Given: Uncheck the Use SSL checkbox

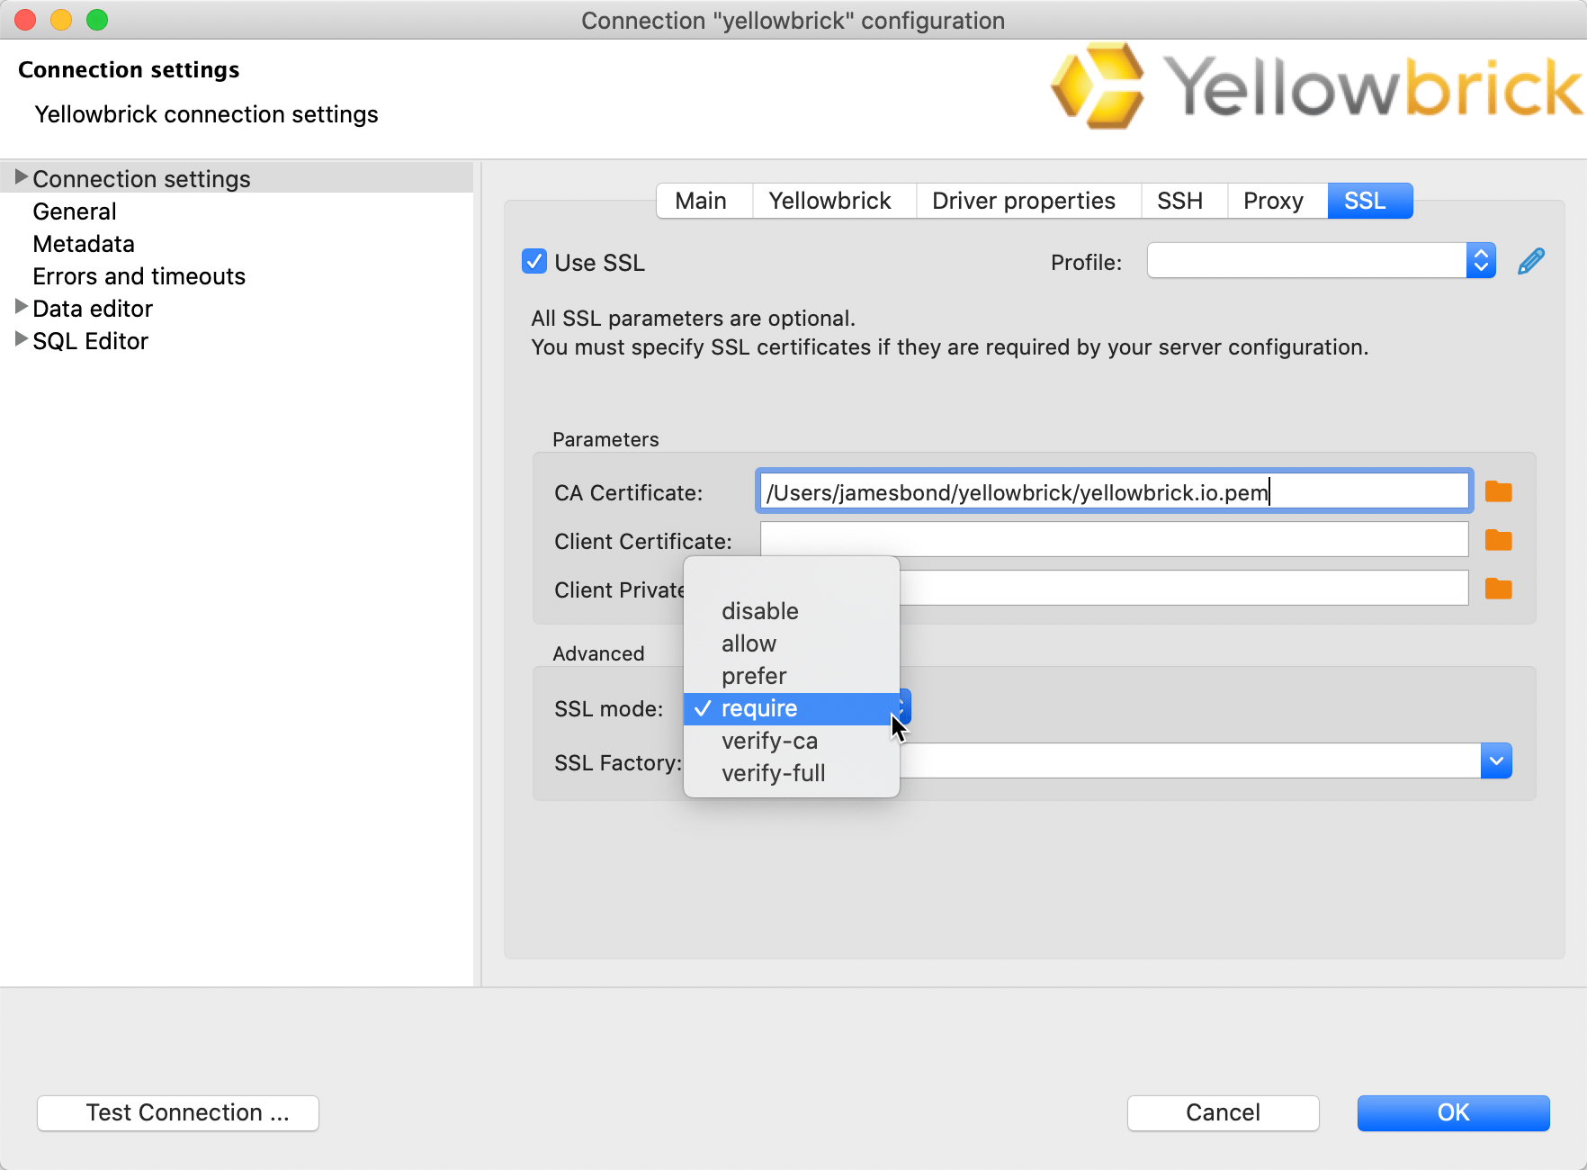Looking at the screenshot, I should [x=533, y=261].
